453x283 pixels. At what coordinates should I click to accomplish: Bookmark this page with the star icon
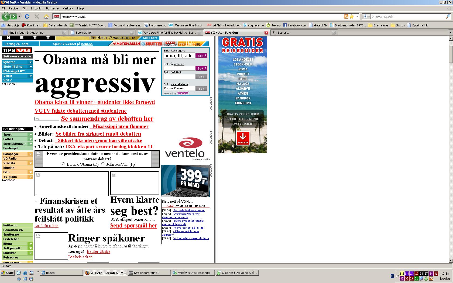click(352, 16)
